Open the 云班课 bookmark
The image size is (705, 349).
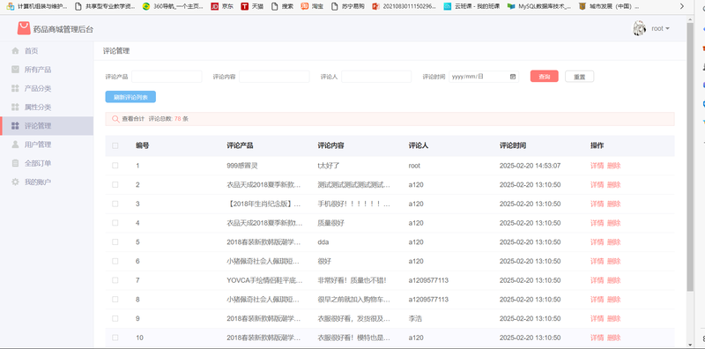(471, 6)
